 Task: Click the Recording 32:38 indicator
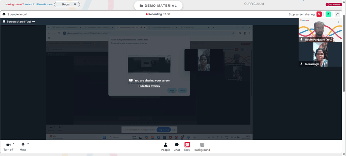pos(158,14)
